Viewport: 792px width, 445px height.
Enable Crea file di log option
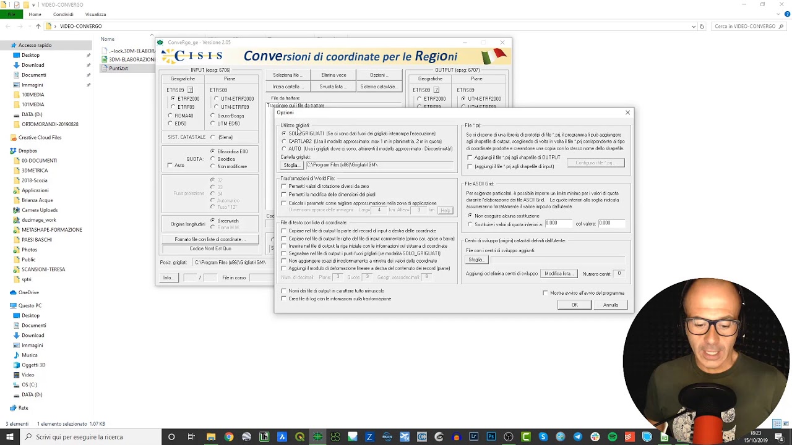[x=284, y=299]
